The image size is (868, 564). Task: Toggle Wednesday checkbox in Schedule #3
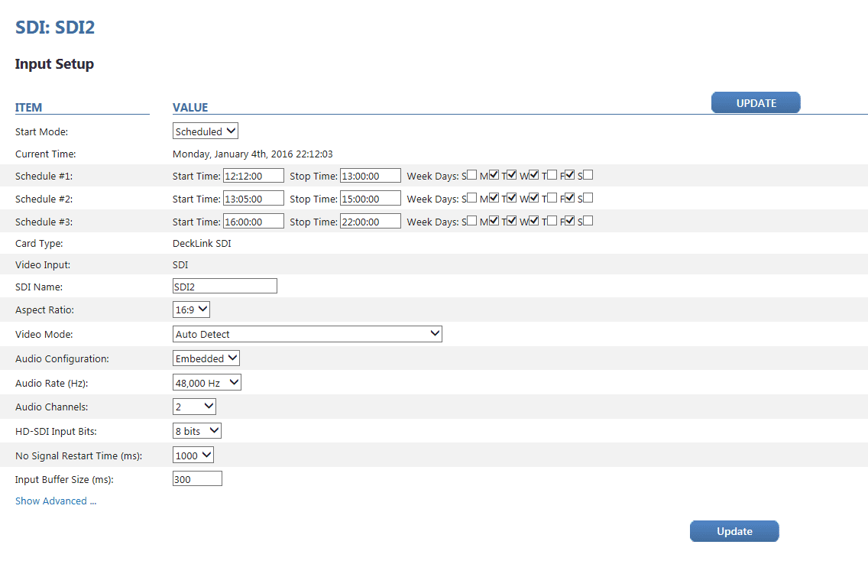(533, 221)
